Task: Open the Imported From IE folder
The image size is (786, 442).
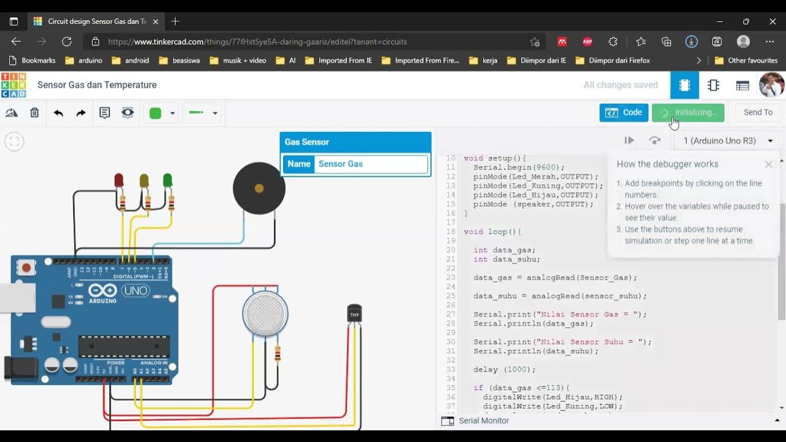Action: pos(338,61)
